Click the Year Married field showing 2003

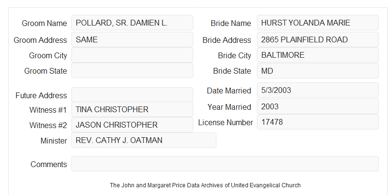pyautogui.click(x=318, y=106)
